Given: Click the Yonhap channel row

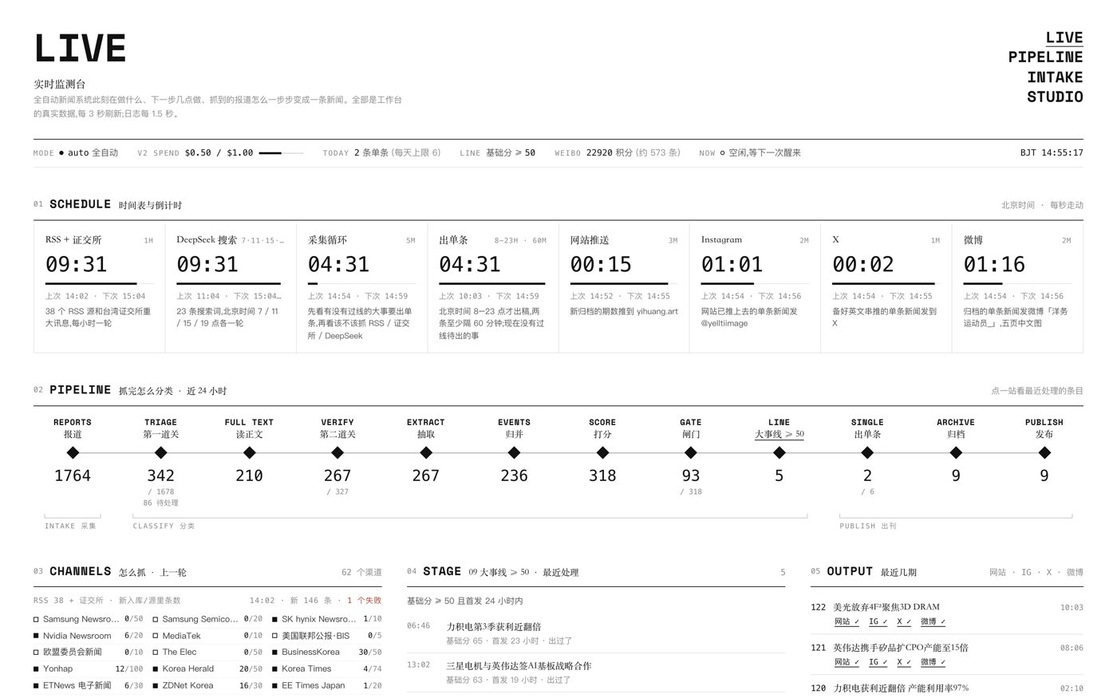Looking at the screenshot, I should coord(89,668).
